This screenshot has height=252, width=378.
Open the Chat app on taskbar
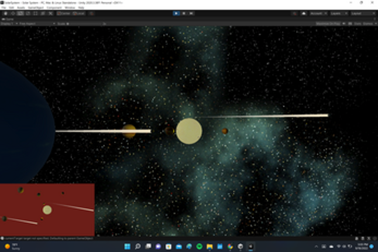(x=158, y=247)
